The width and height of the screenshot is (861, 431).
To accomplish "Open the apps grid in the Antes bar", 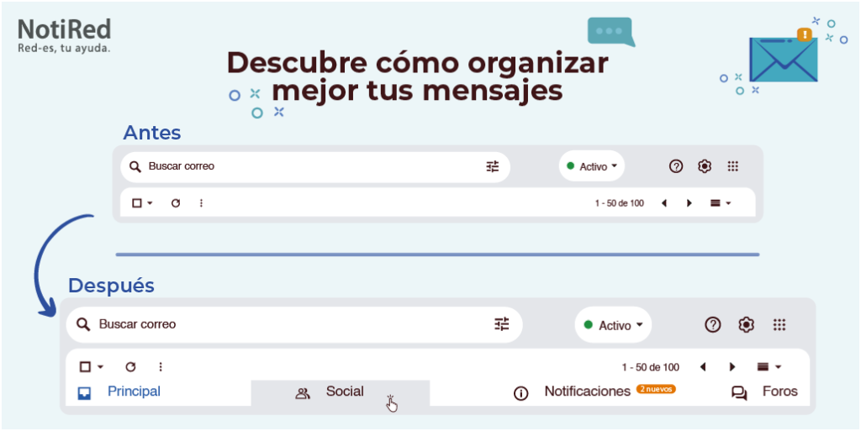I will coord(732,166).
